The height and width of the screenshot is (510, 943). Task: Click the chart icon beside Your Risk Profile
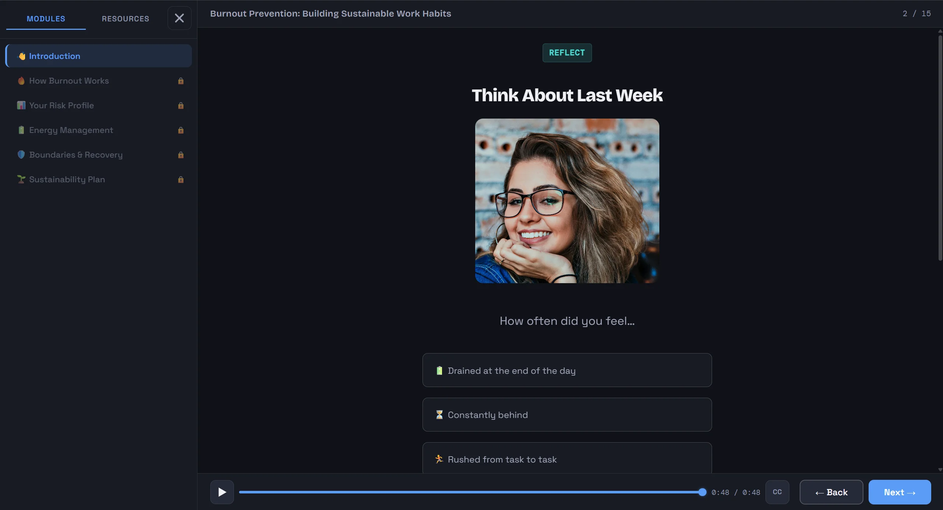click(x=21, y=105)
